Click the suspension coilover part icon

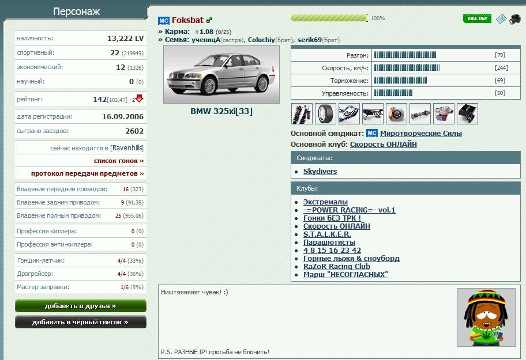pyautogui.click(x=302, y=114)
